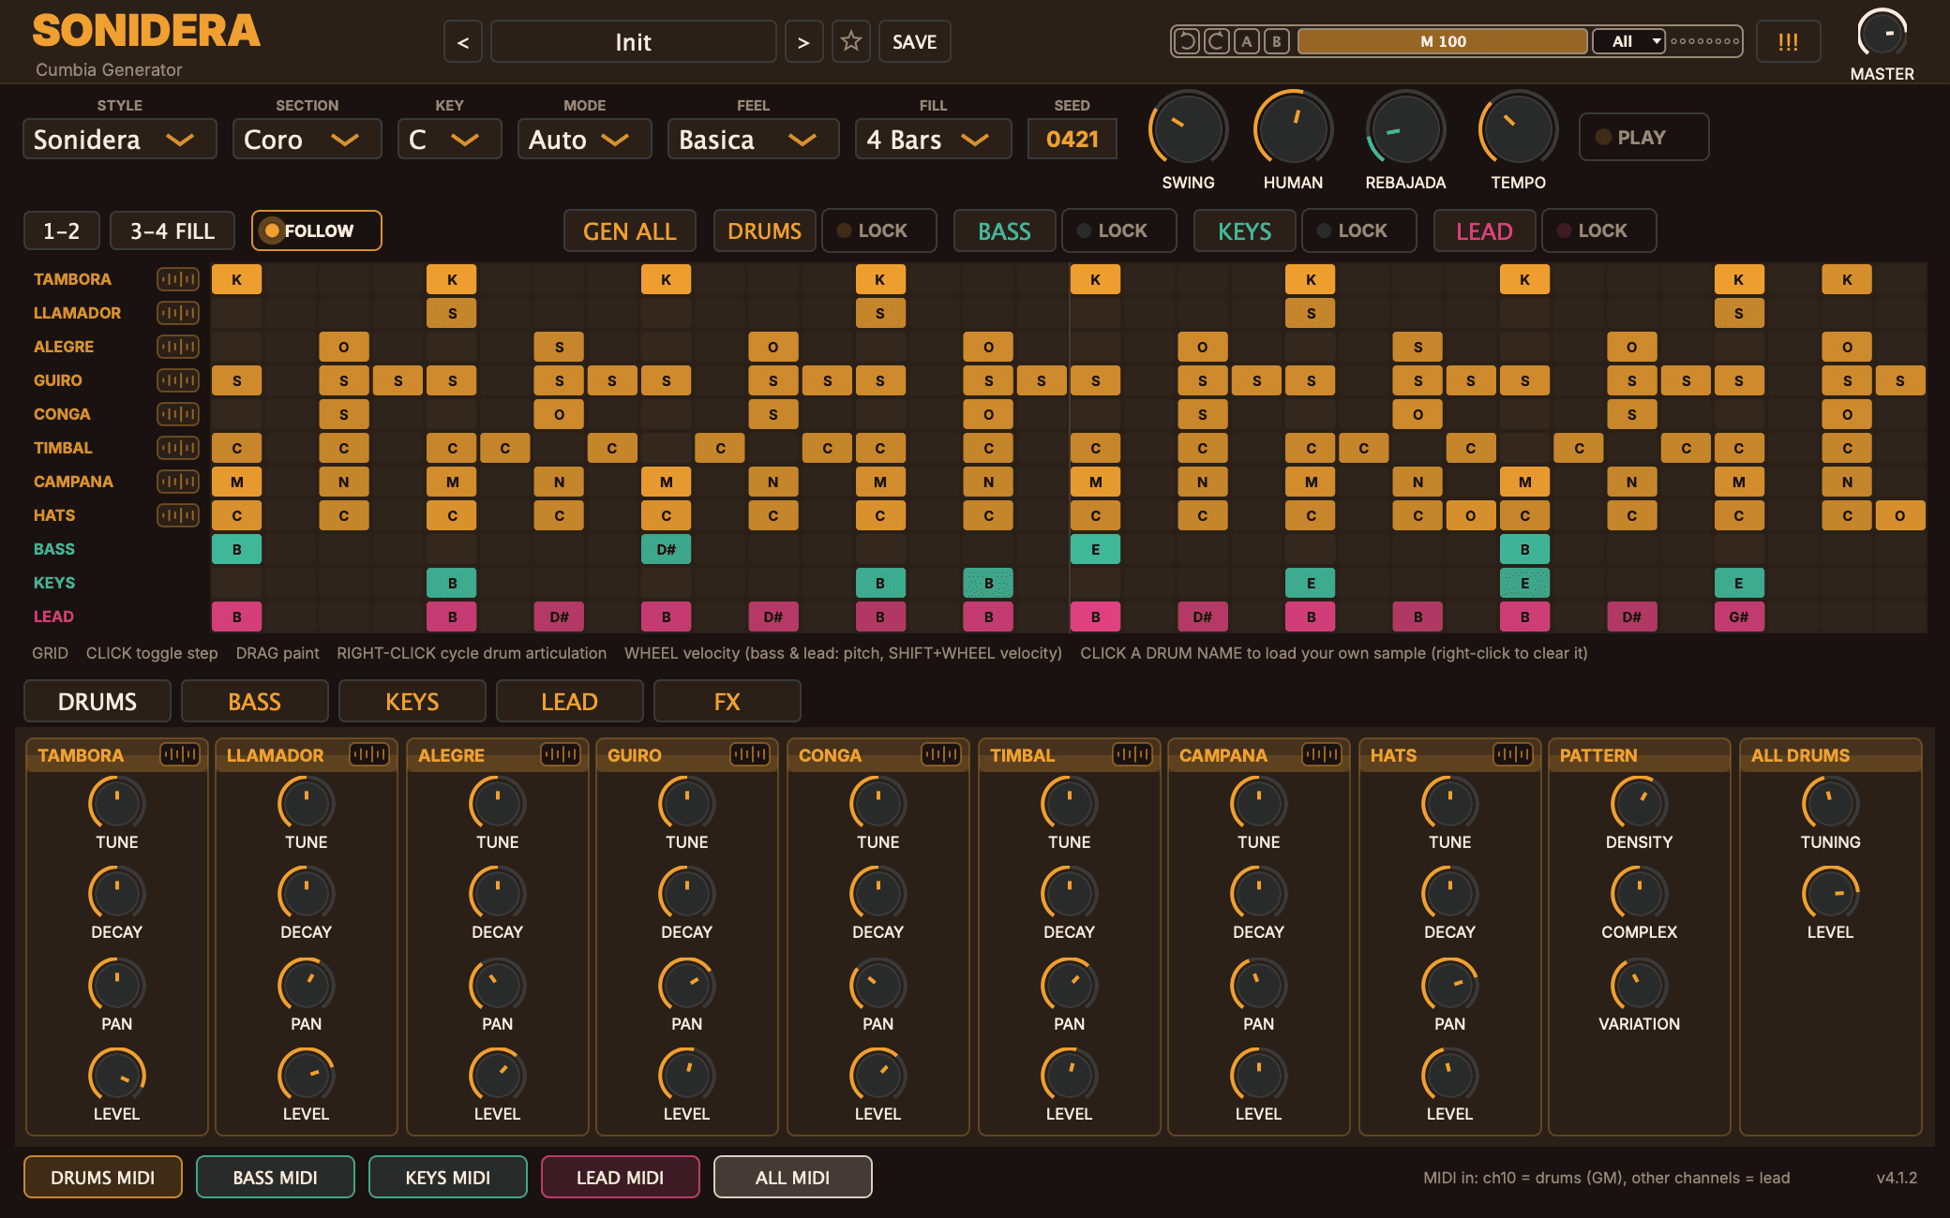The image size is (1950, 1218).
Task: Click the waveform icon beside HATS row
Action: pyautogui.click(x=178, y=515)
